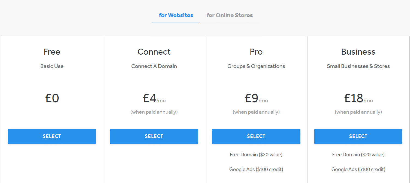Click the £18/mo Business price
This screenshot has height=183, width=410.
click(x=358, y=98)
